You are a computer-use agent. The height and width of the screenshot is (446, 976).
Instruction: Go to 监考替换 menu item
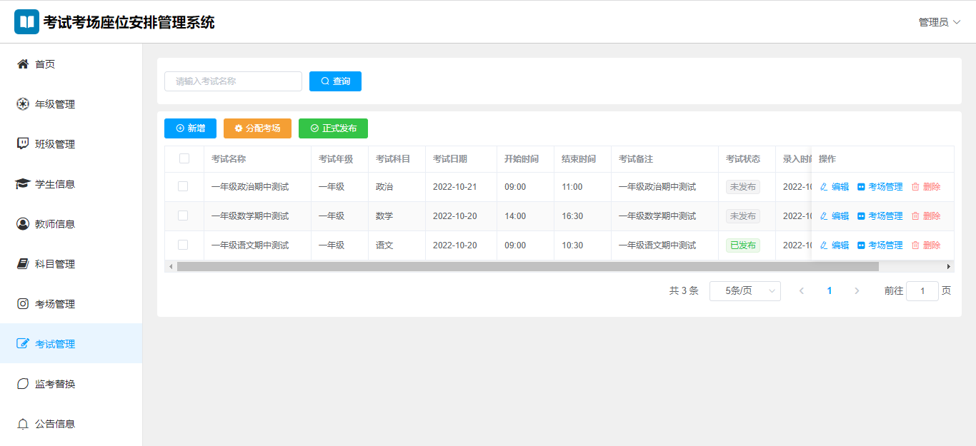point(55,384)
